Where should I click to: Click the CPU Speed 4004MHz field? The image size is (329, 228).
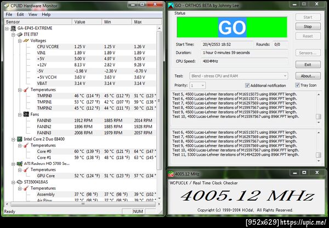coord(245,61)
